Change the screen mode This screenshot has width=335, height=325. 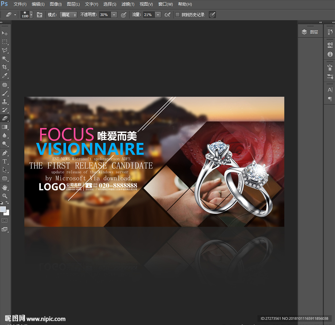(x=5, y=229)
